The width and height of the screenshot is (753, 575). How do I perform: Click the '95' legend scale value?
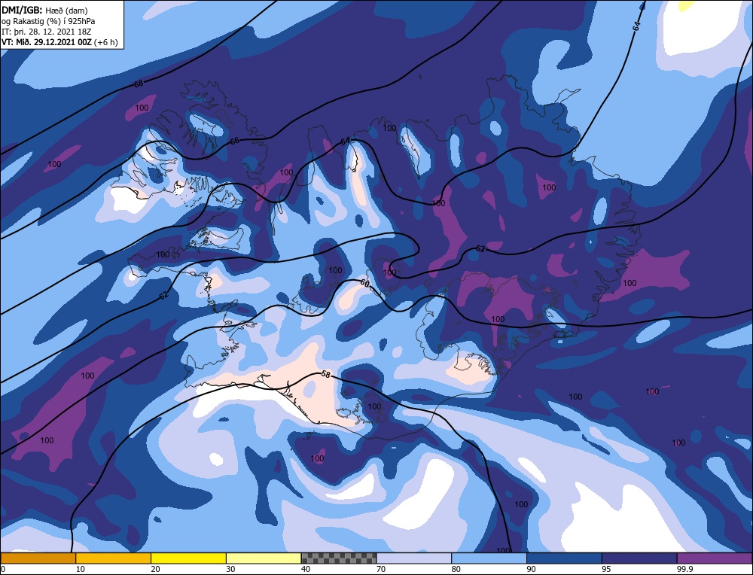click(606, 569)
